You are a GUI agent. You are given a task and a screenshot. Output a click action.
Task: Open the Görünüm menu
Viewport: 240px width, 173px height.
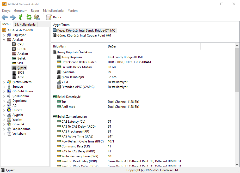pyautogui.click(x=21, y=11)
